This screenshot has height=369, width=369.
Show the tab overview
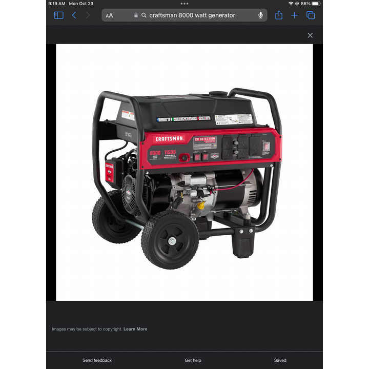[x=311, y=15]
